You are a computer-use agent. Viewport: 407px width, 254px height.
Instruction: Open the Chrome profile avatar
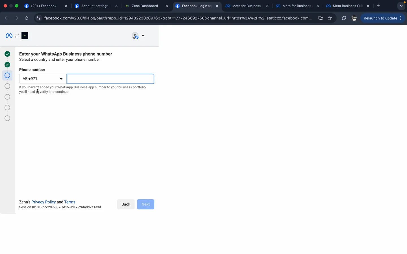tap(354, 18)
